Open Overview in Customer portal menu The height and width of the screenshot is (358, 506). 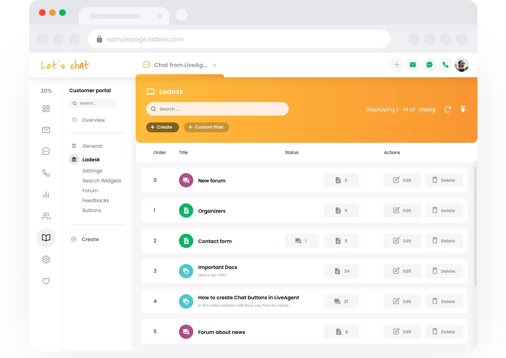(x=94, y=120)
